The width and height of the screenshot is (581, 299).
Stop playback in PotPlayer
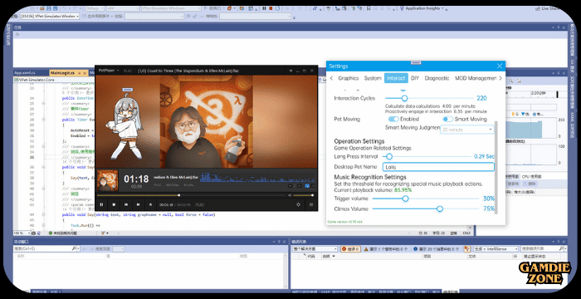[x=114, y=204]
